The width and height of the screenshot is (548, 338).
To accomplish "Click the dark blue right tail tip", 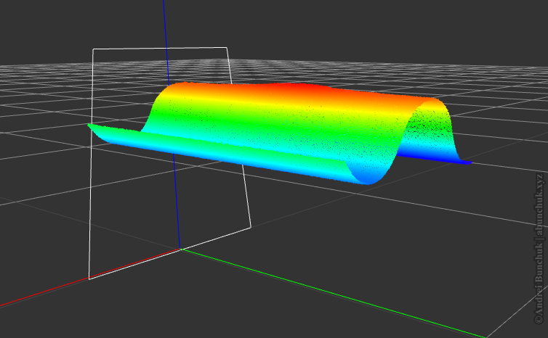I will (x=467, y=162).
